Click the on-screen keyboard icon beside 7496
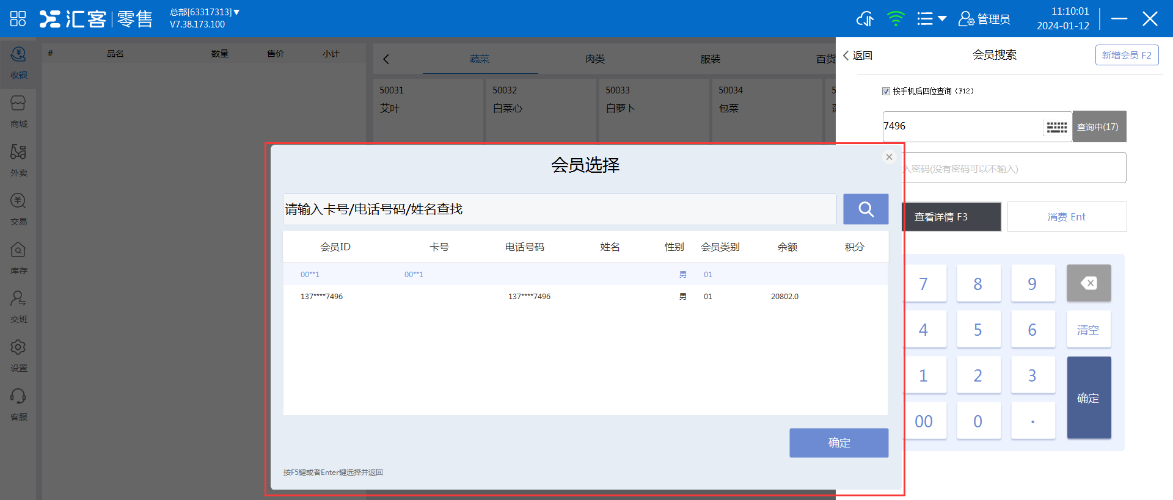 [1056, 127]
